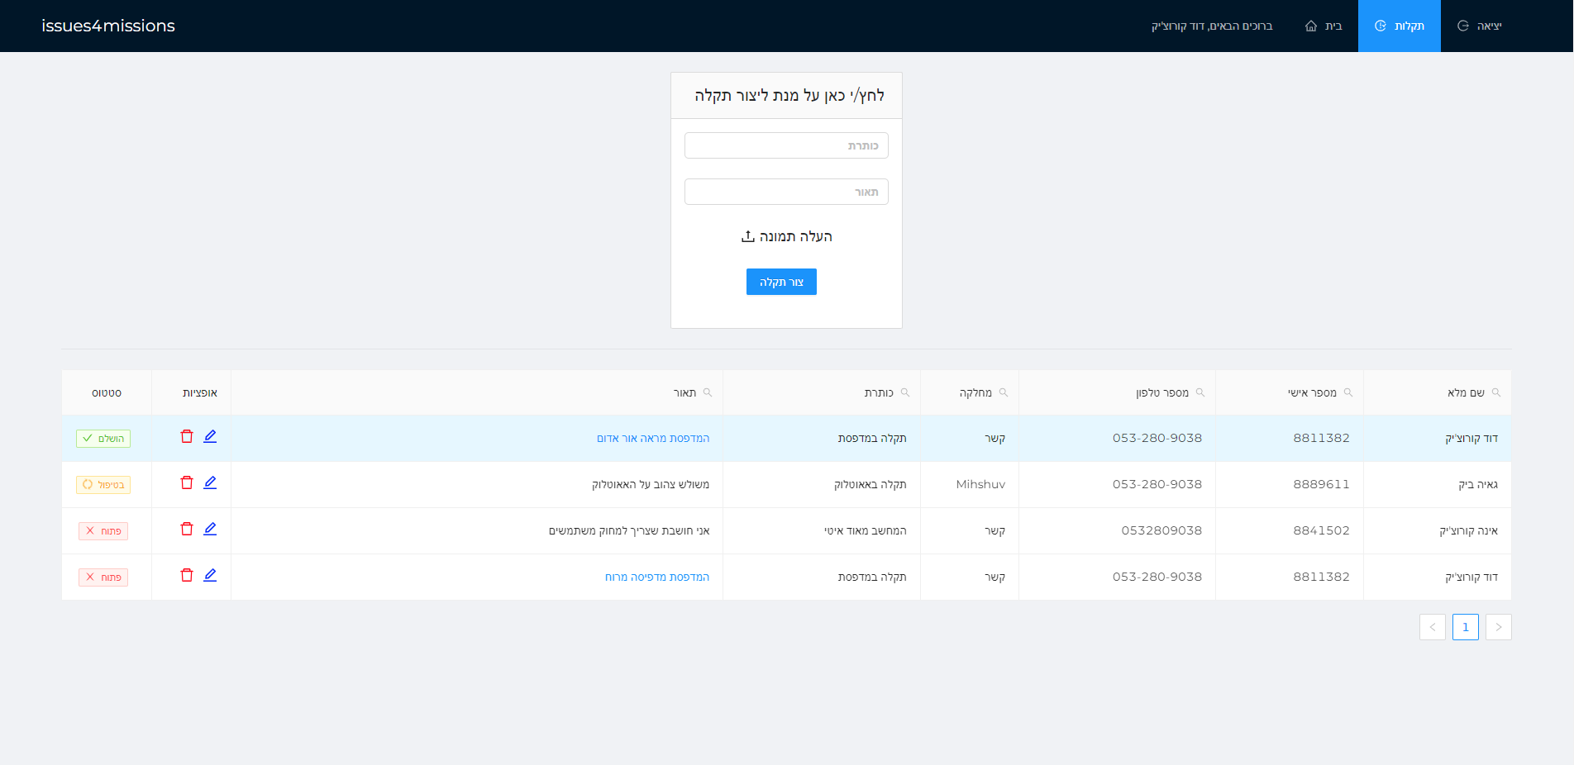Open the תקלות tab in navbar
Screen dimensions: 1574x765
(x=1400, y=26)
